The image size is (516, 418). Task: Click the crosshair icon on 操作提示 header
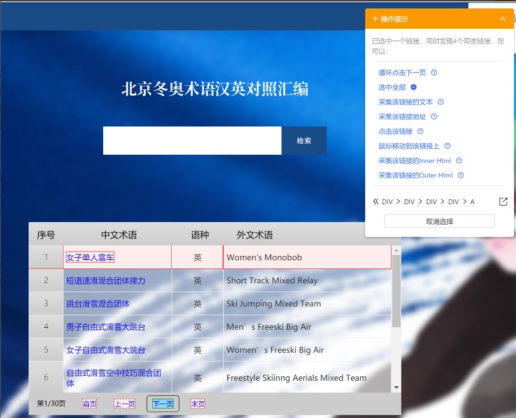[x=375, y=18]
